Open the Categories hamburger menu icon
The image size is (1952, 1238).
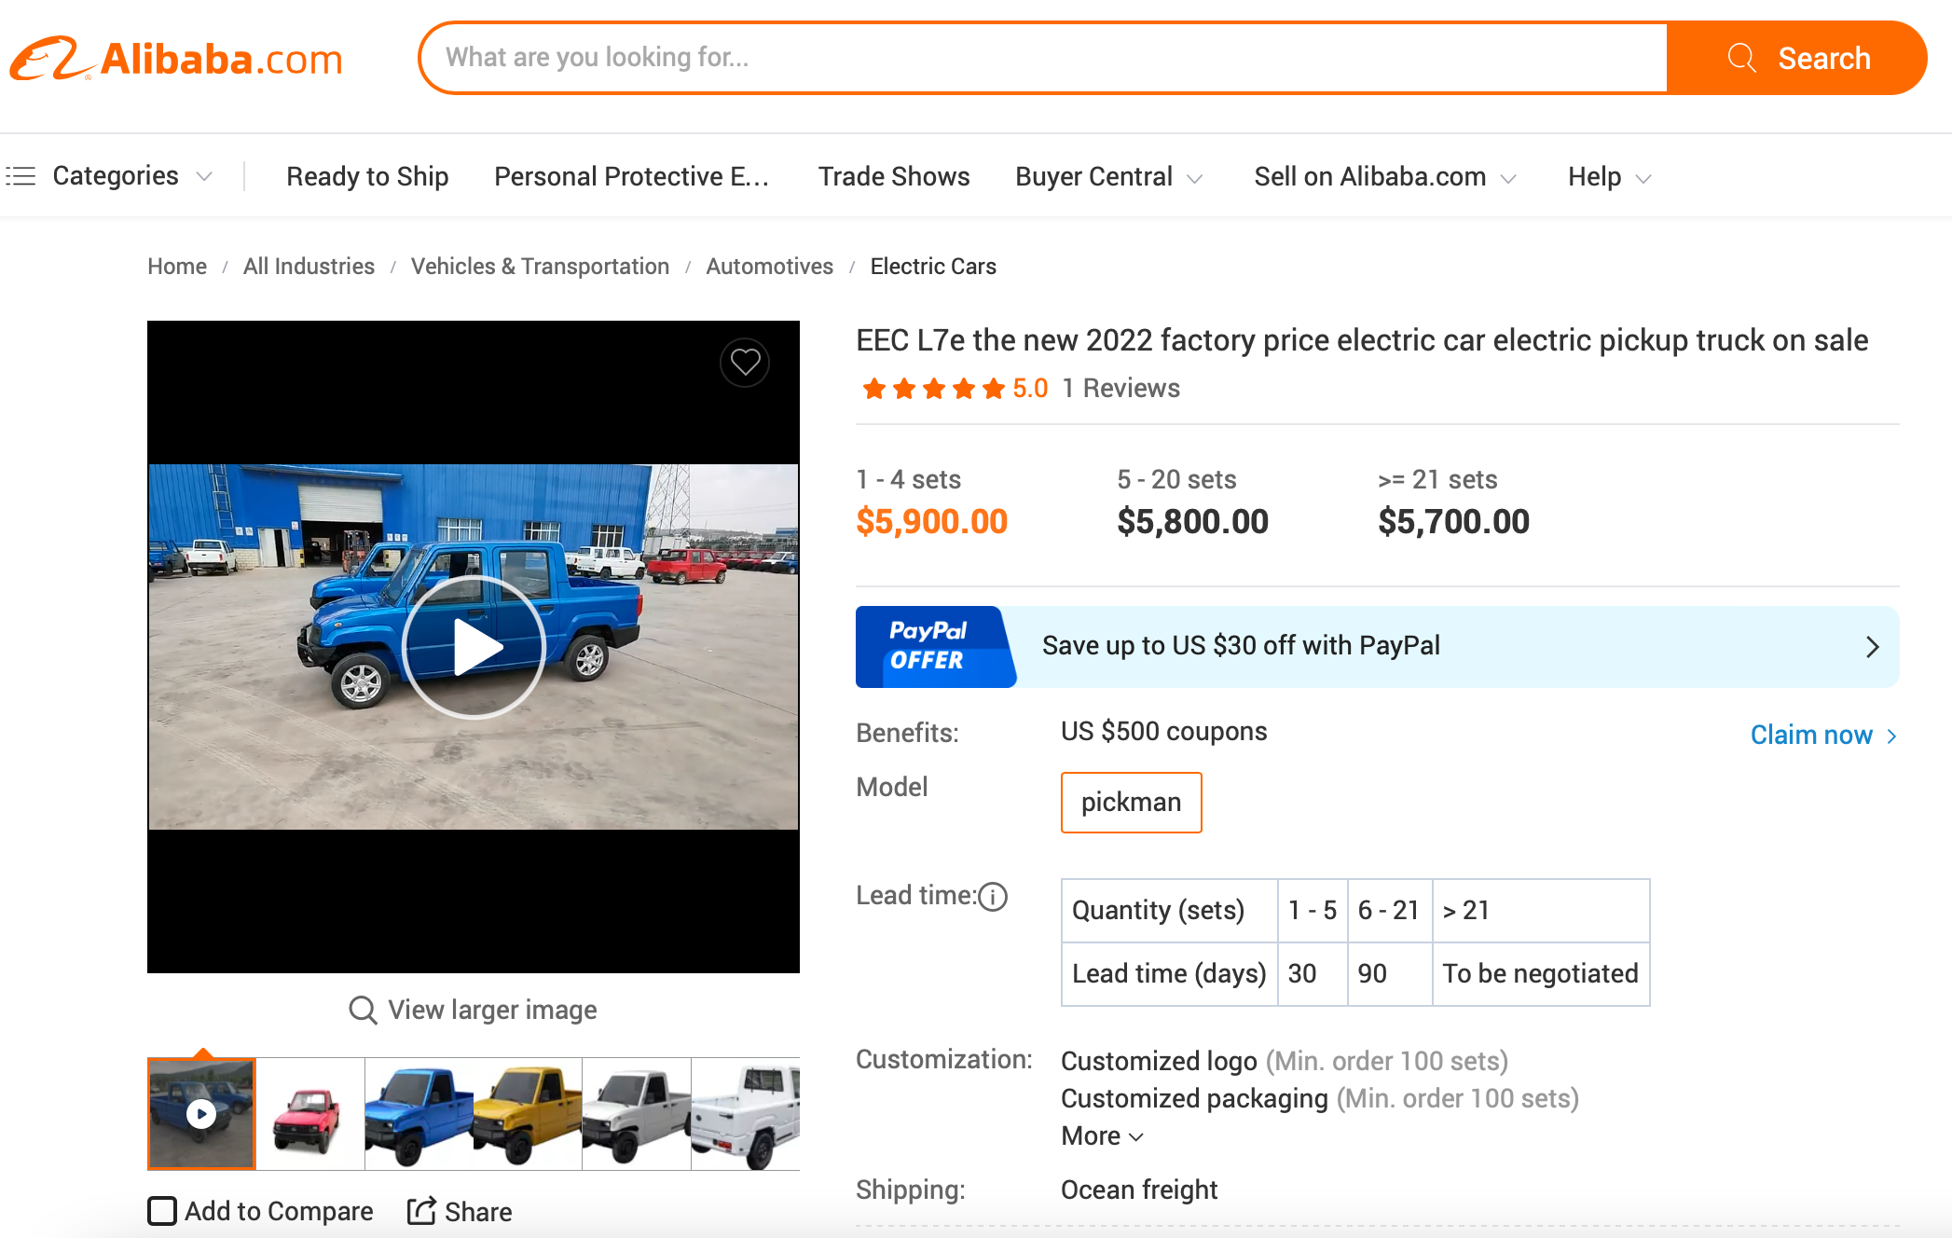click(x=21, y=175)
